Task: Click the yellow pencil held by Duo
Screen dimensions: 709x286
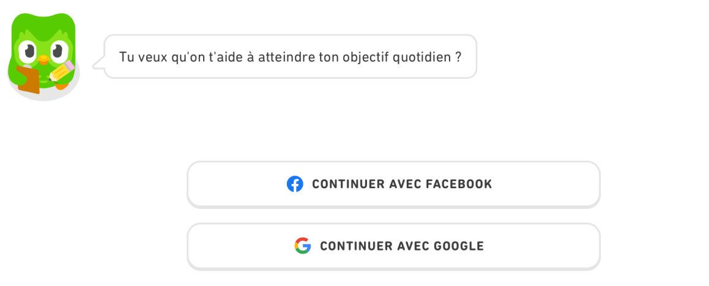Action: pos(62,71)
